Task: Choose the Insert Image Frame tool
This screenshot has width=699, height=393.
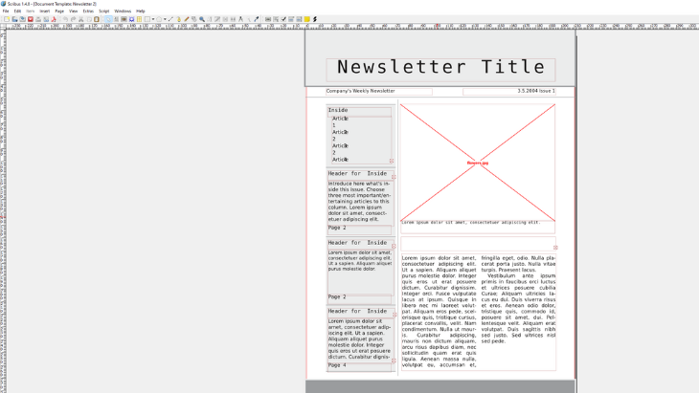Action: [124, 19]
